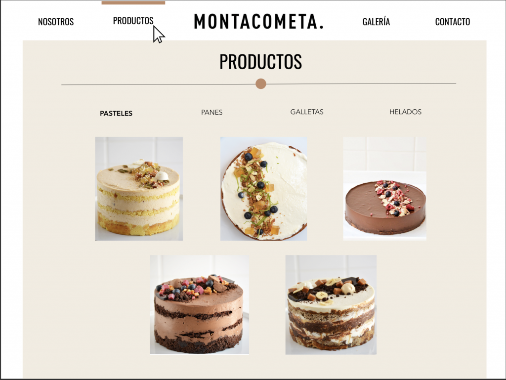Open the top-view cream cake with blueberries
The image size is (506, 380).
coord(264,189)
